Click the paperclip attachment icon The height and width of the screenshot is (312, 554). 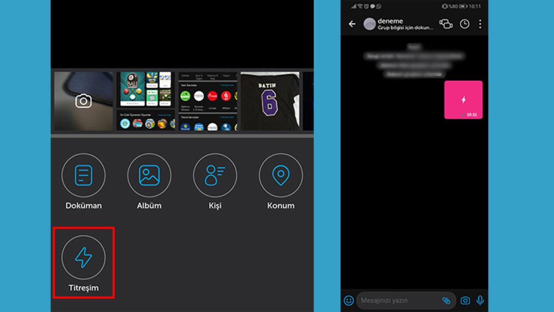click(446, 300)
